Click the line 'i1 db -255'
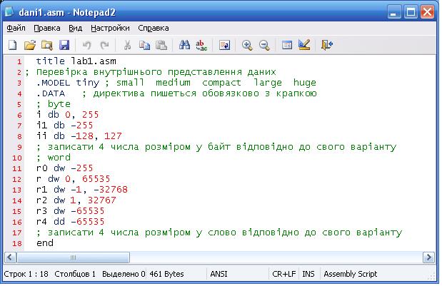Image resolution: width=442 pixels, height=286 pixels. (x=64, y=126)
